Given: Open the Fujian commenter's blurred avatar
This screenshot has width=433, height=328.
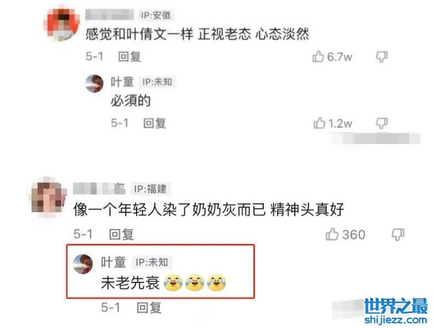Looking at the screenshot, I should pos(48,196).
